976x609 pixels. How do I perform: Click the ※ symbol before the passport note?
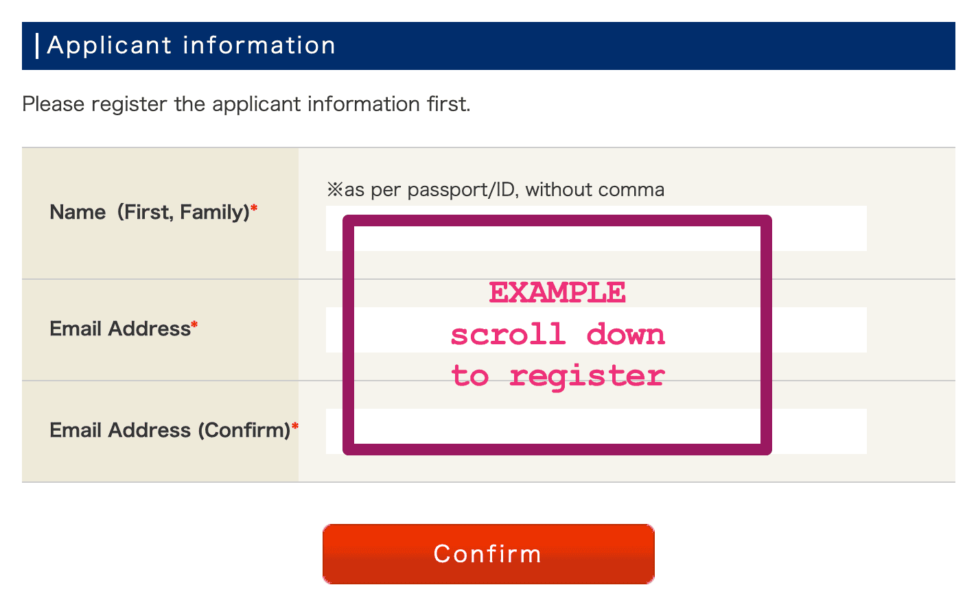(334, 190)
